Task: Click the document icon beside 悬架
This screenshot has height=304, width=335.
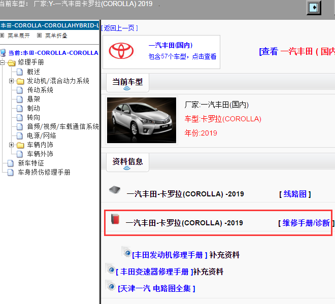Action: (20, 99)
